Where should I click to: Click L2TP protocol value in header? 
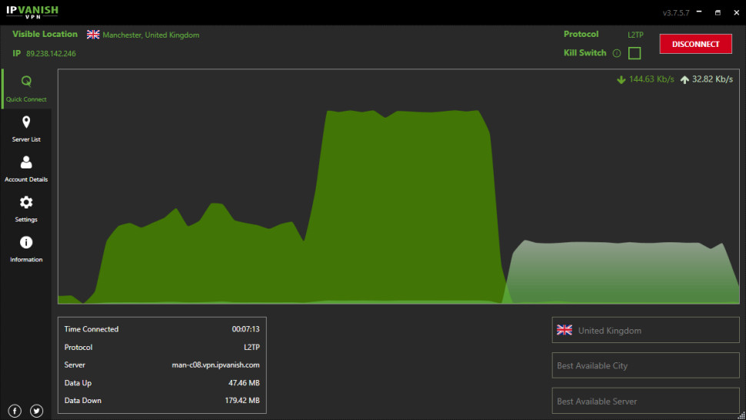[635, 35]
